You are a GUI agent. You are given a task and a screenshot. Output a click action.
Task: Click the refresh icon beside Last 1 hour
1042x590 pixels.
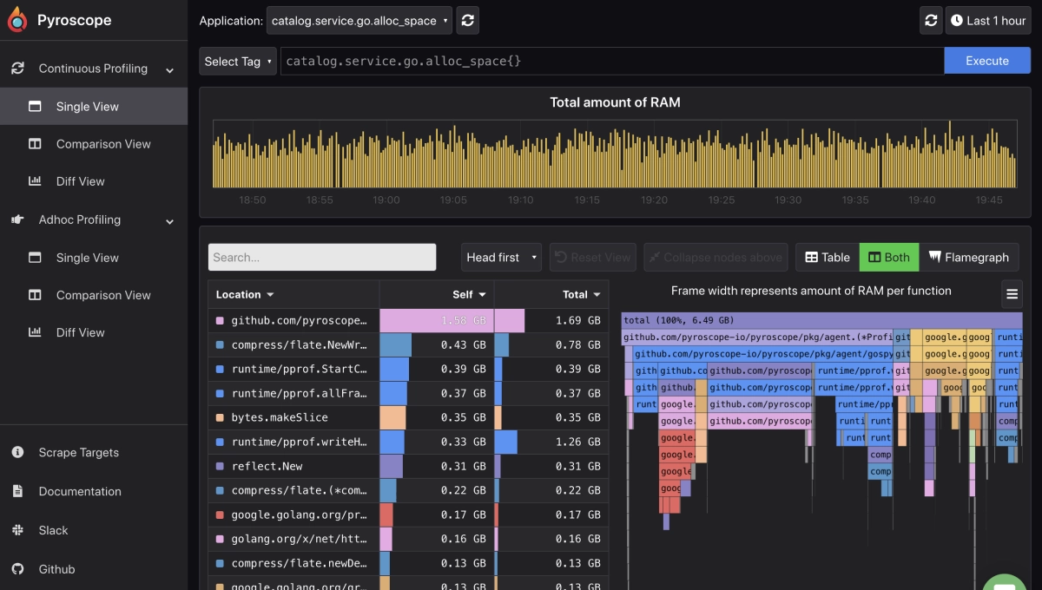(x=931, y=20)
